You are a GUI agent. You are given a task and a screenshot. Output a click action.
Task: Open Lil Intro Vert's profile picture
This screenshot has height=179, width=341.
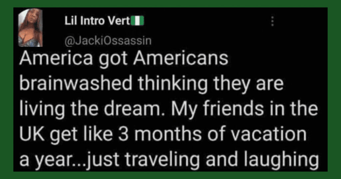point(30,27)
